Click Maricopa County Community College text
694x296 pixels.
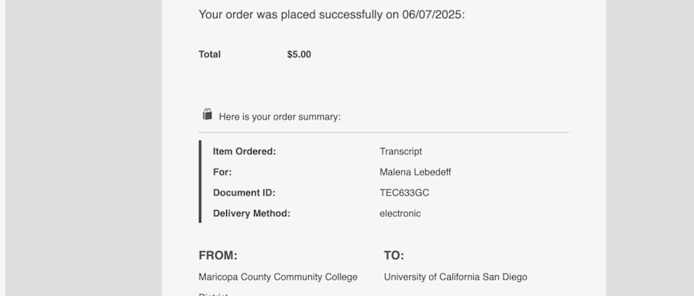(x=278, y=277)
